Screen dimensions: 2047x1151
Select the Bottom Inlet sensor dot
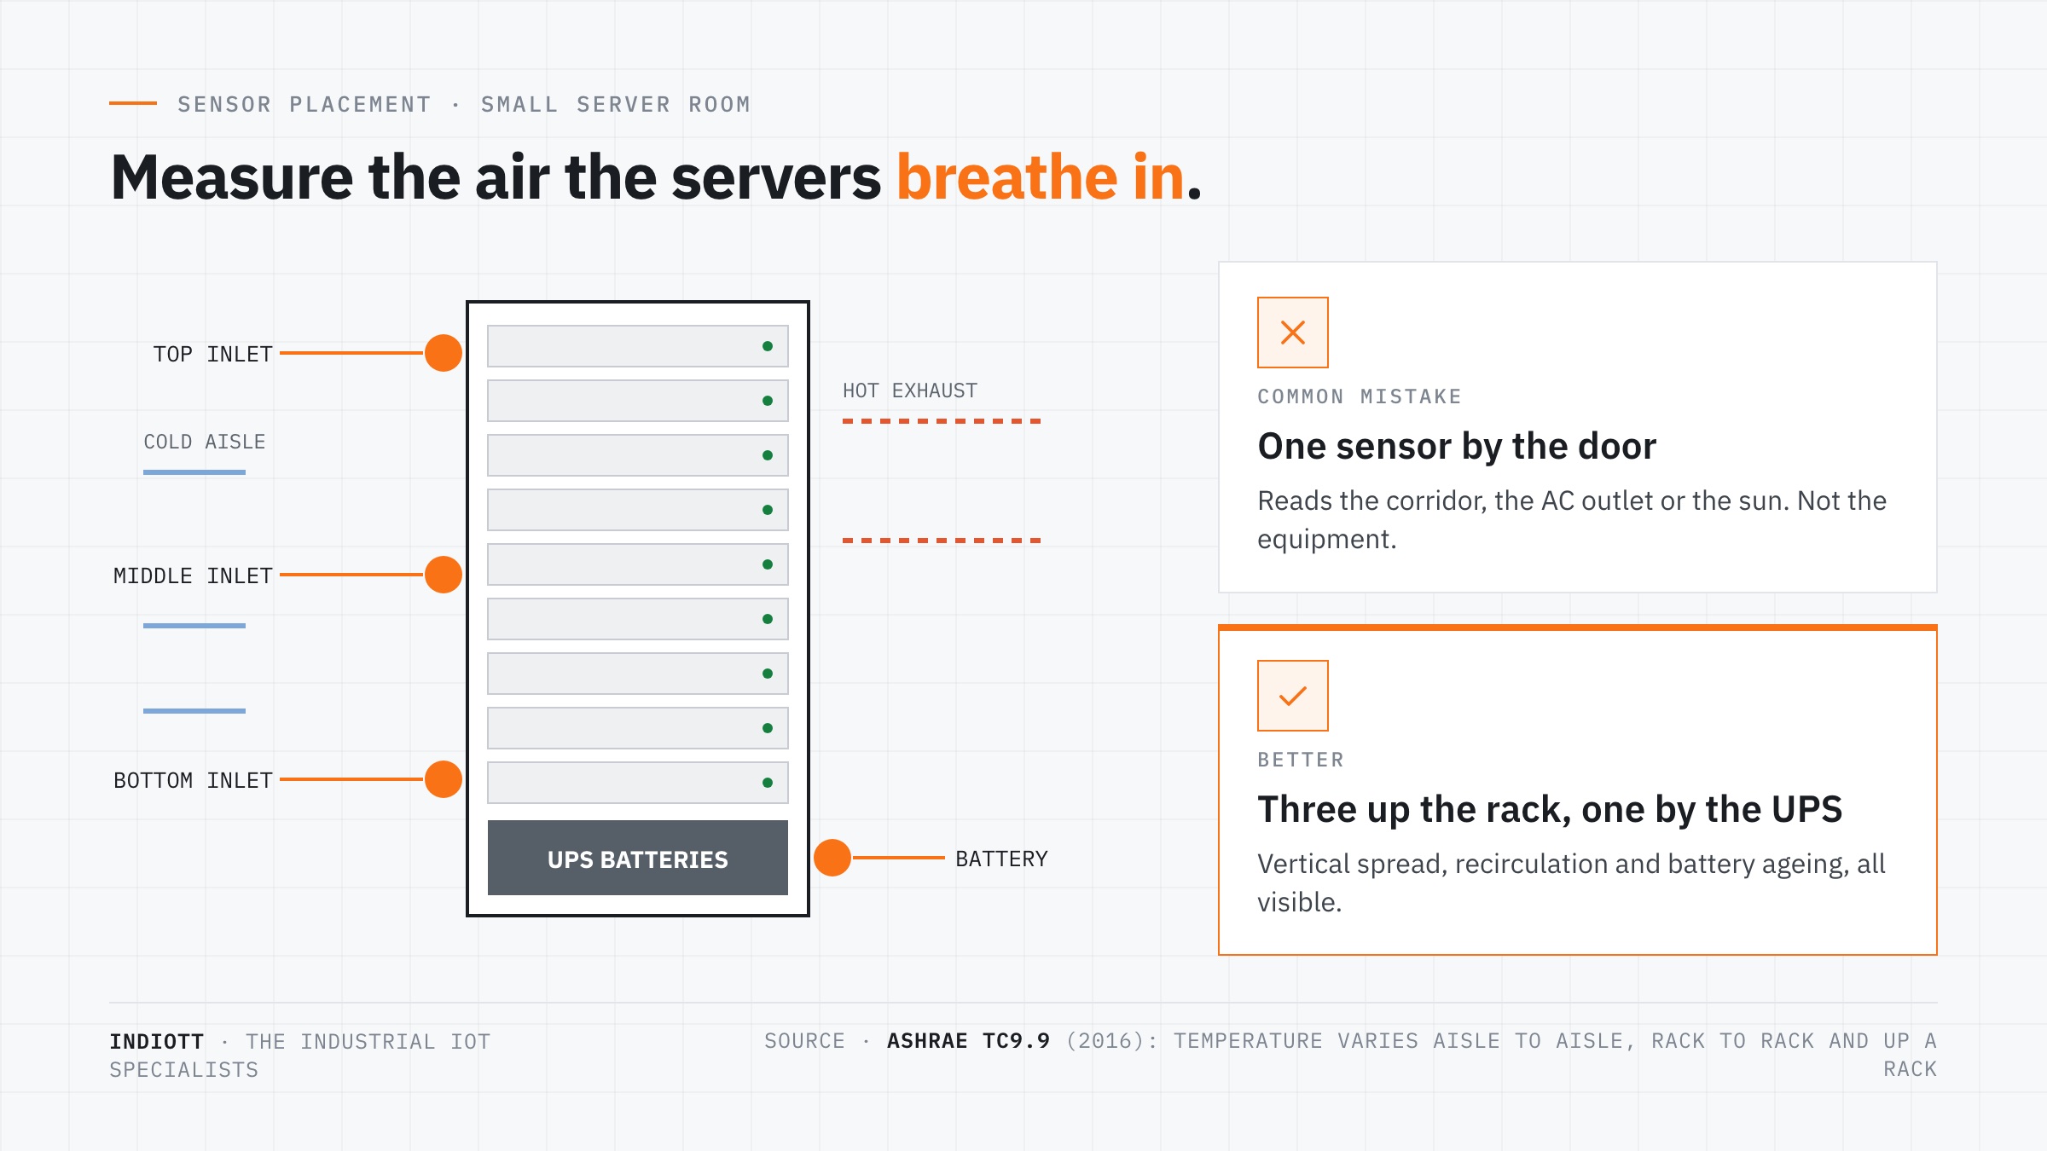tap(444, 779)
